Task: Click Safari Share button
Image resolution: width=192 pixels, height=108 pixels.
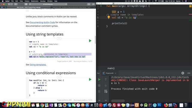Action: click(89, 4)
